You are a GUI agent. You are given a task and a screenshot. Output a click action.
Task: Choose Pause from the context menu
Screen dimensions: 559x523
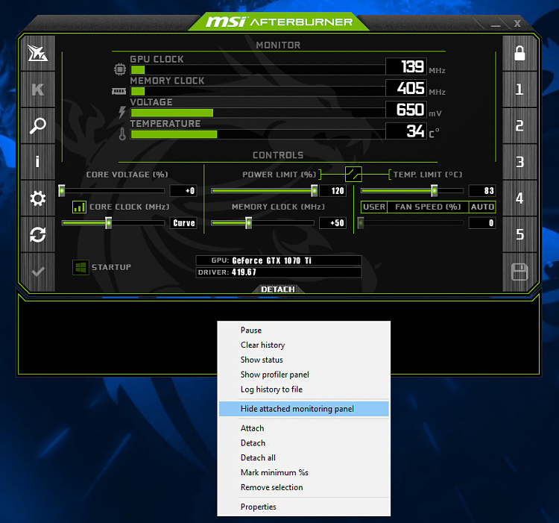click(x=304, y=330)
